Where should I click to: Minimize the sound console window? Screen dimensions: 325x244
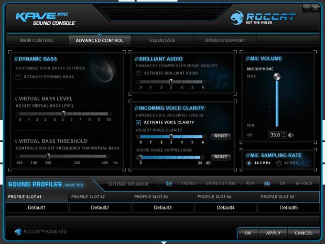click(307, 8)
